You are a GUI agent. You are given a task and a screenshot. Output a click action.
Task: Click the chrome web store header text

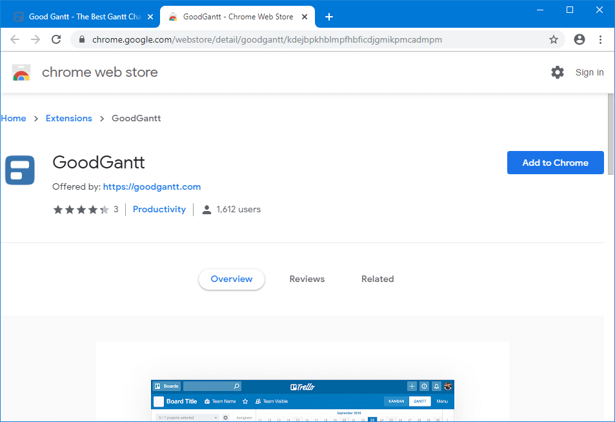tap(99, 72)
